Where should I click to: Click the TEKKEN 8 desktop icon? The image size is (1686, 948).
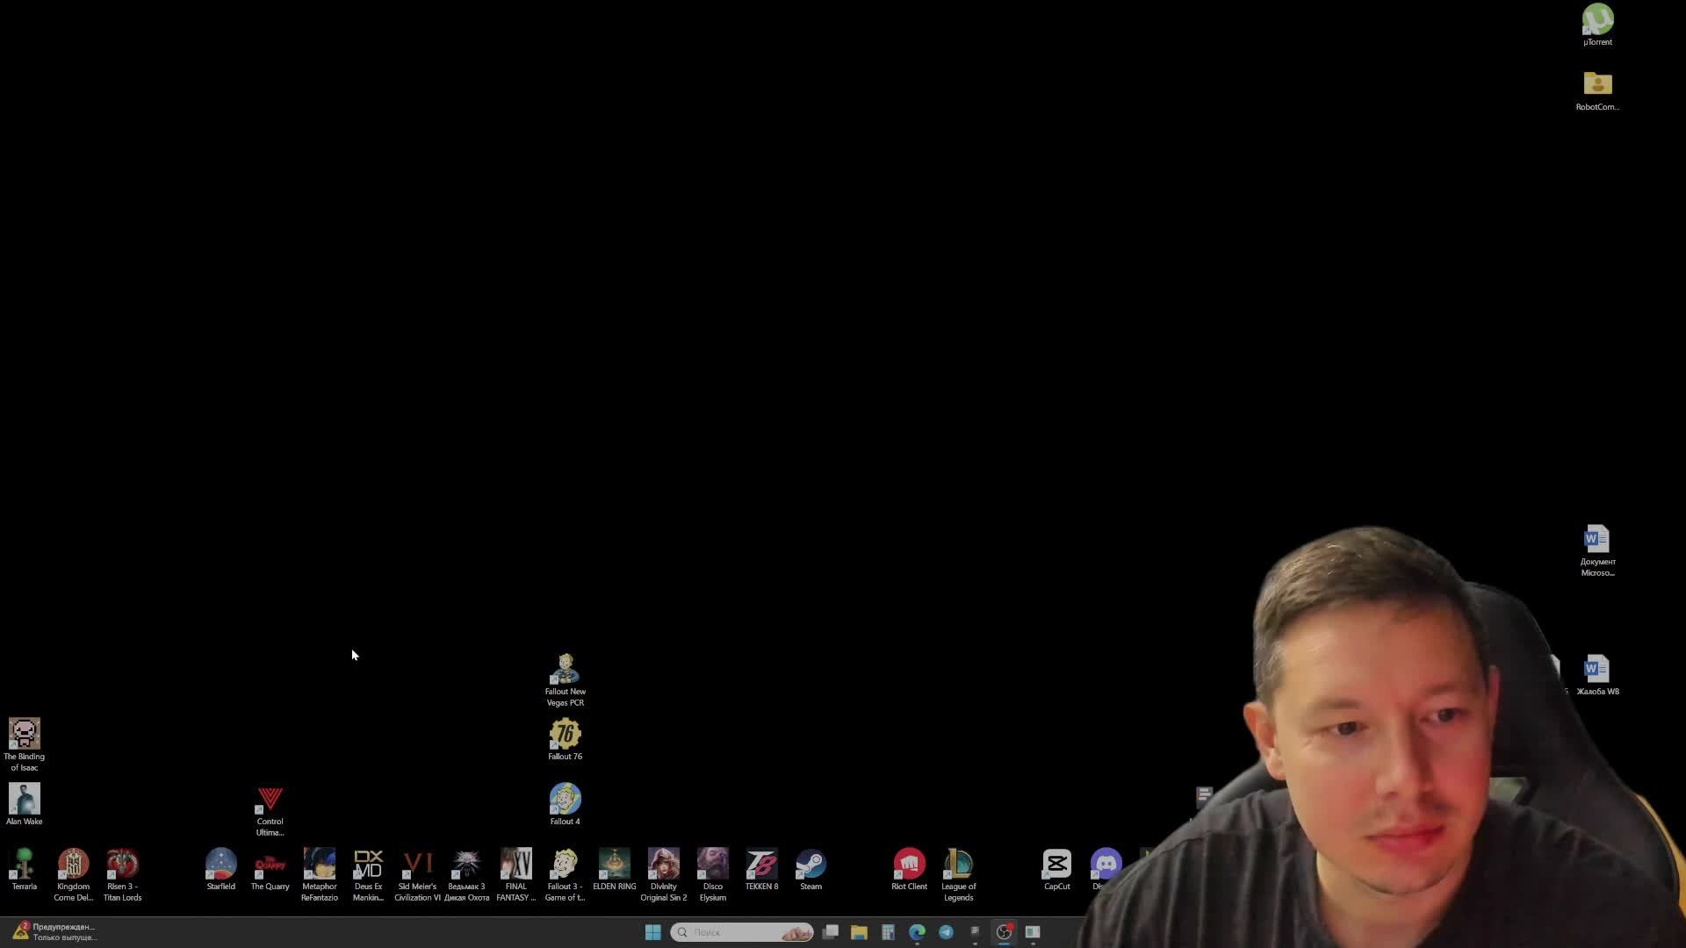761,865
